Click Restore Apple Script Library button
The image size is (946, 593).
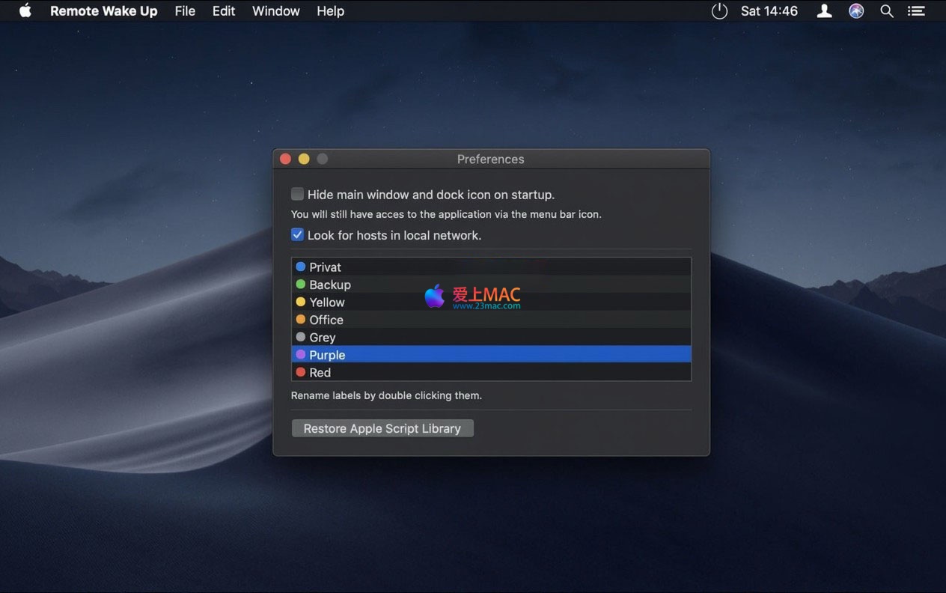tap(382, 428)
